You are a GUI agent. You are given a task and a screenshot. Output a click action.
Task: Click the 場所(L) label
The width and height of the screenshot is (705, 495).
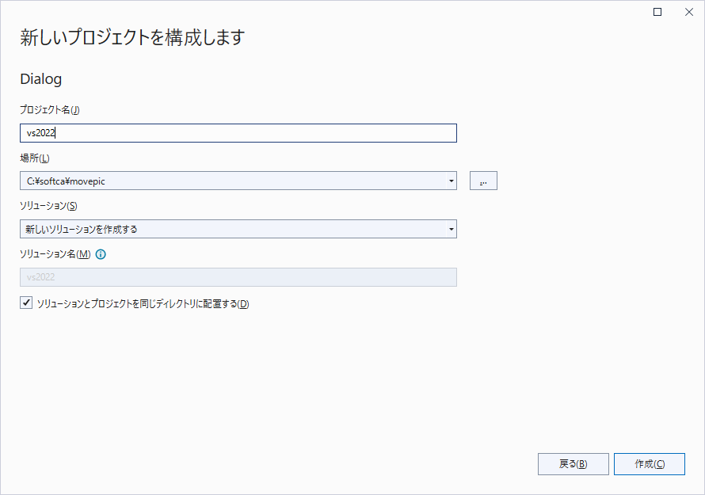35,158
